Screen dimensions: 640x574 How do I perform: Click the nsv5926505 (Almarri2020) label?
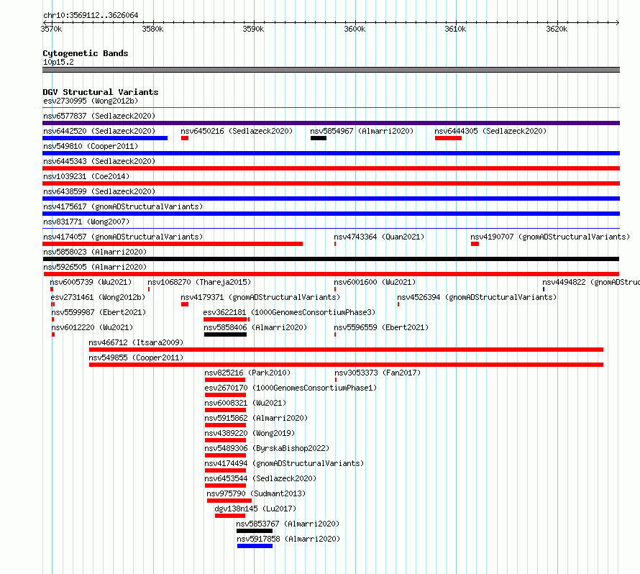click(x=95, y=267)
